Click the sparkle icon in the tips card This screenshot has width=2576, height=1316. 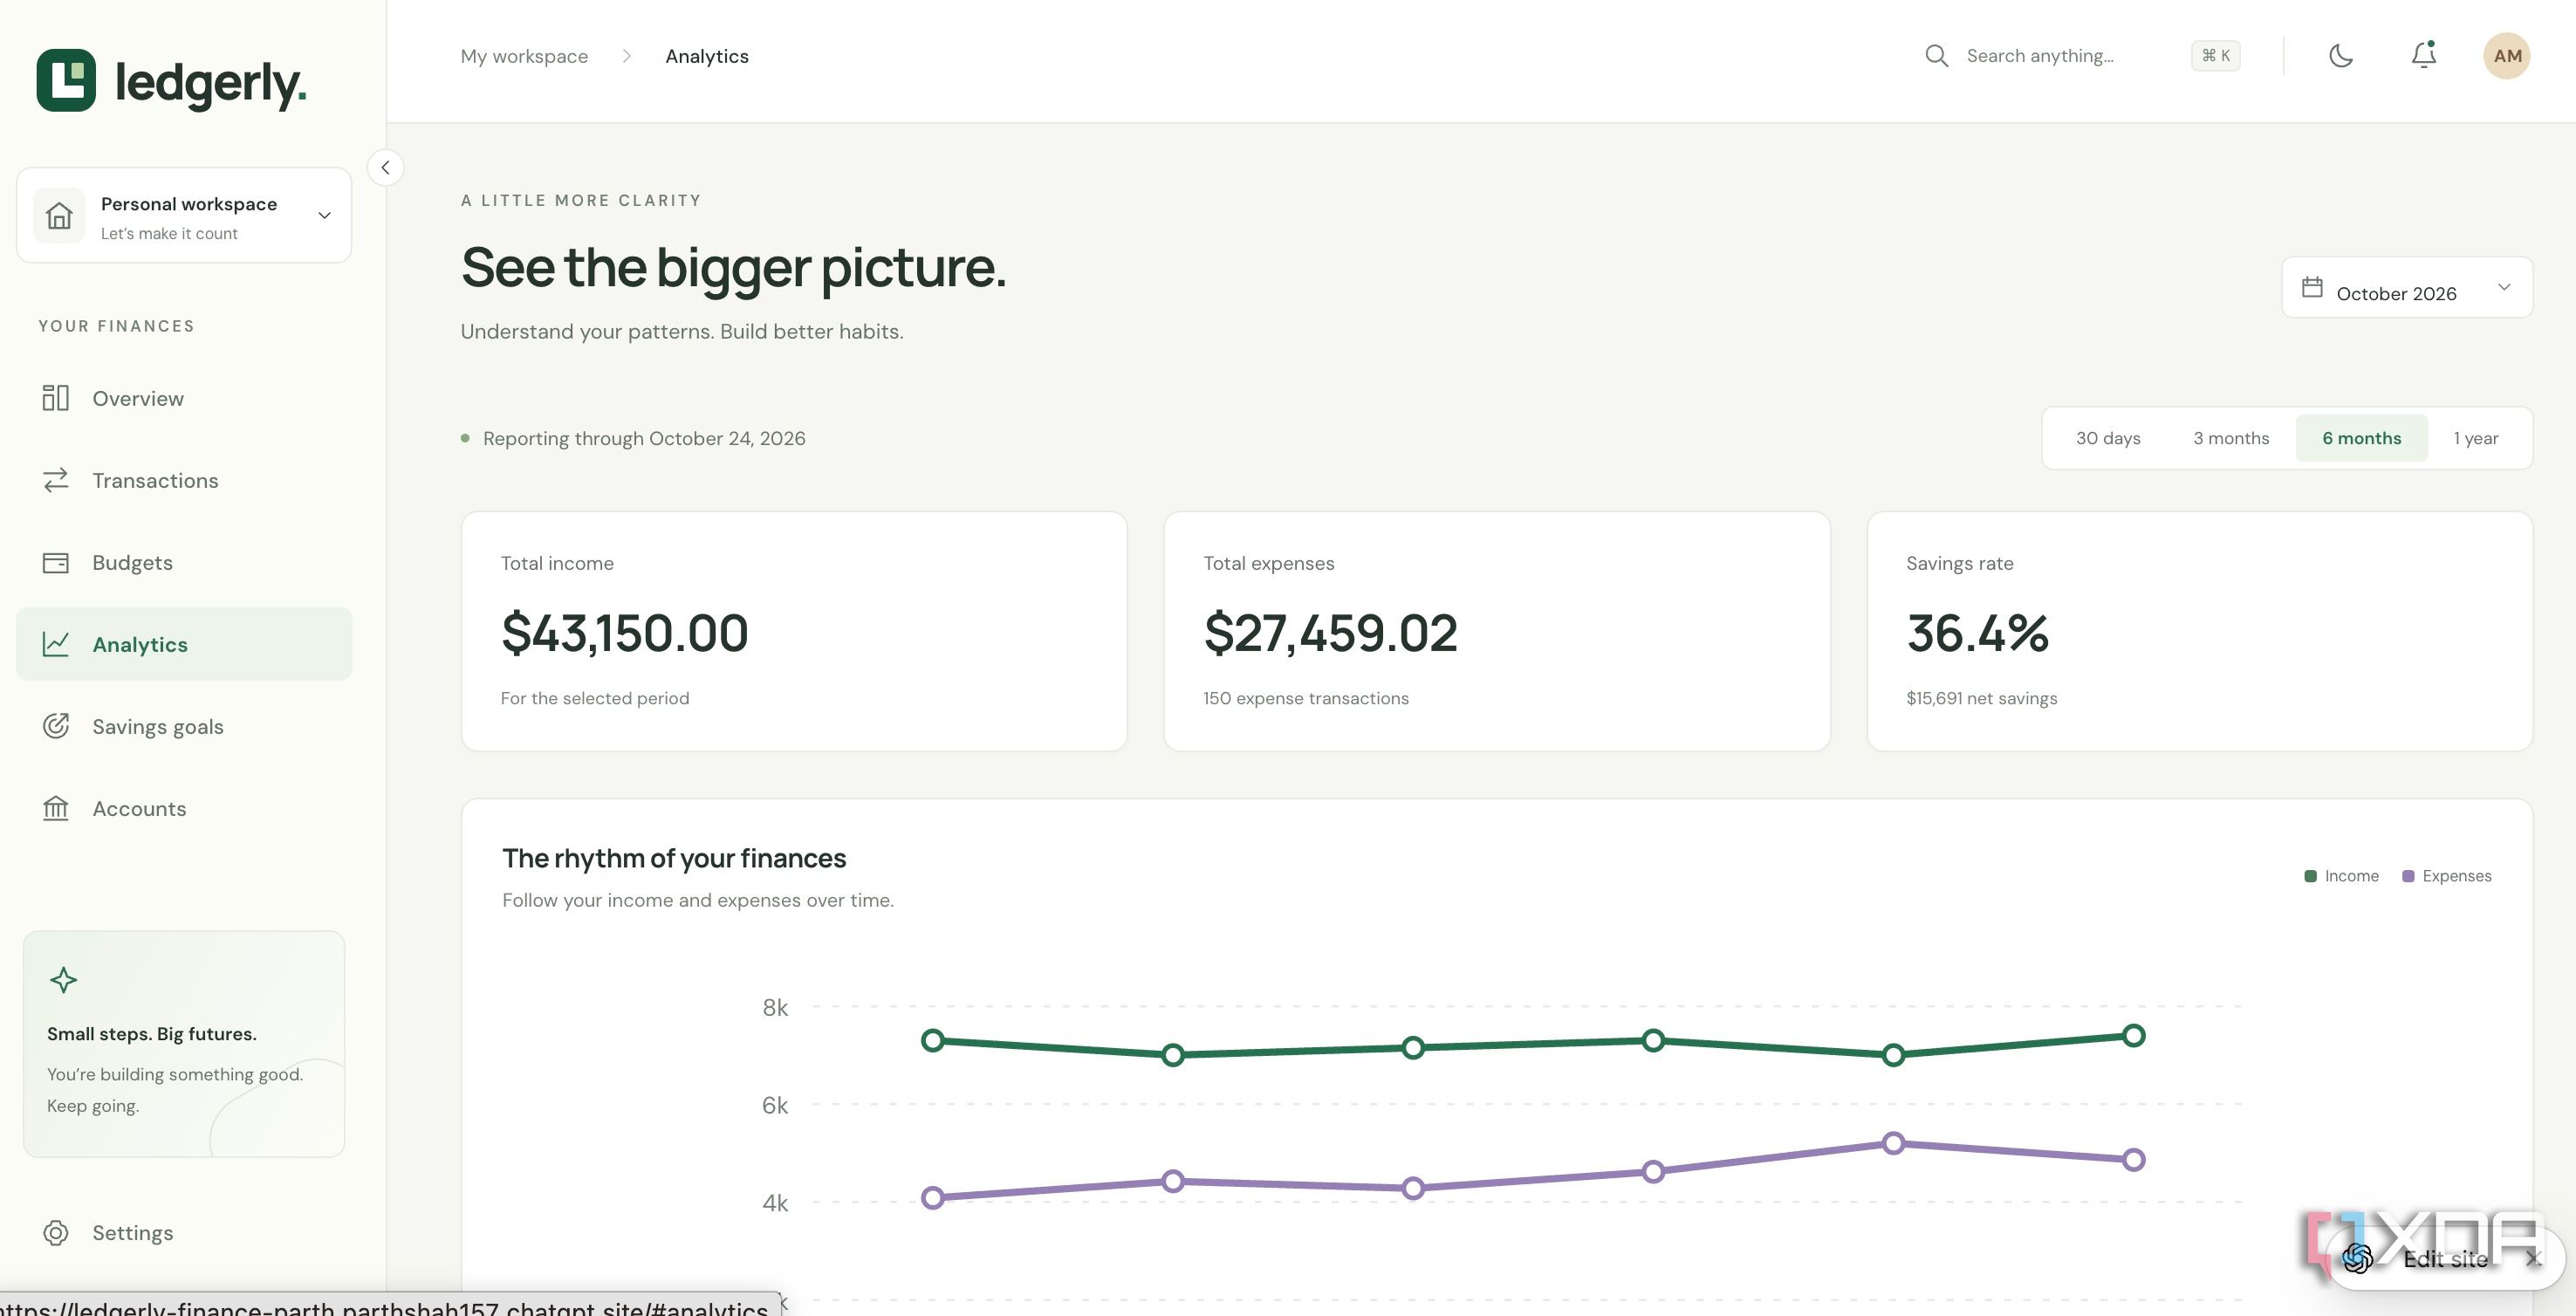click(63, 980)
